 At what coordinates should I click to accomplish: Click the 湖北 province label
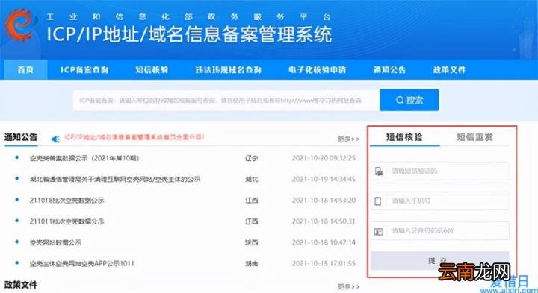(252, 180)
